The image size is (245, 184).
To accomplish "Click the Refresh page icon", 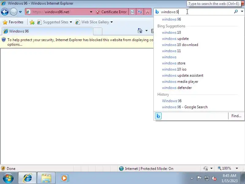I will (140, 12).
